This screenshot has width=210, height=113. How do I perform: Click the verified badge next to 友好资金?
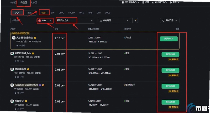tap(26, 101)
